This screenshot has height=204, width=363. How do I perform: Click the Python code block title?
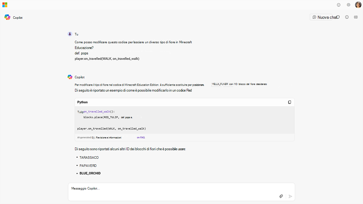(83, 102)
